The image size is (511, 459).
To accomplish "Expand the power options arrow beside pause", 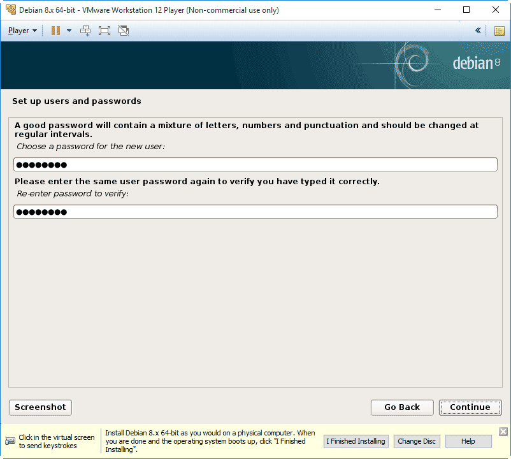I will 69,31.
